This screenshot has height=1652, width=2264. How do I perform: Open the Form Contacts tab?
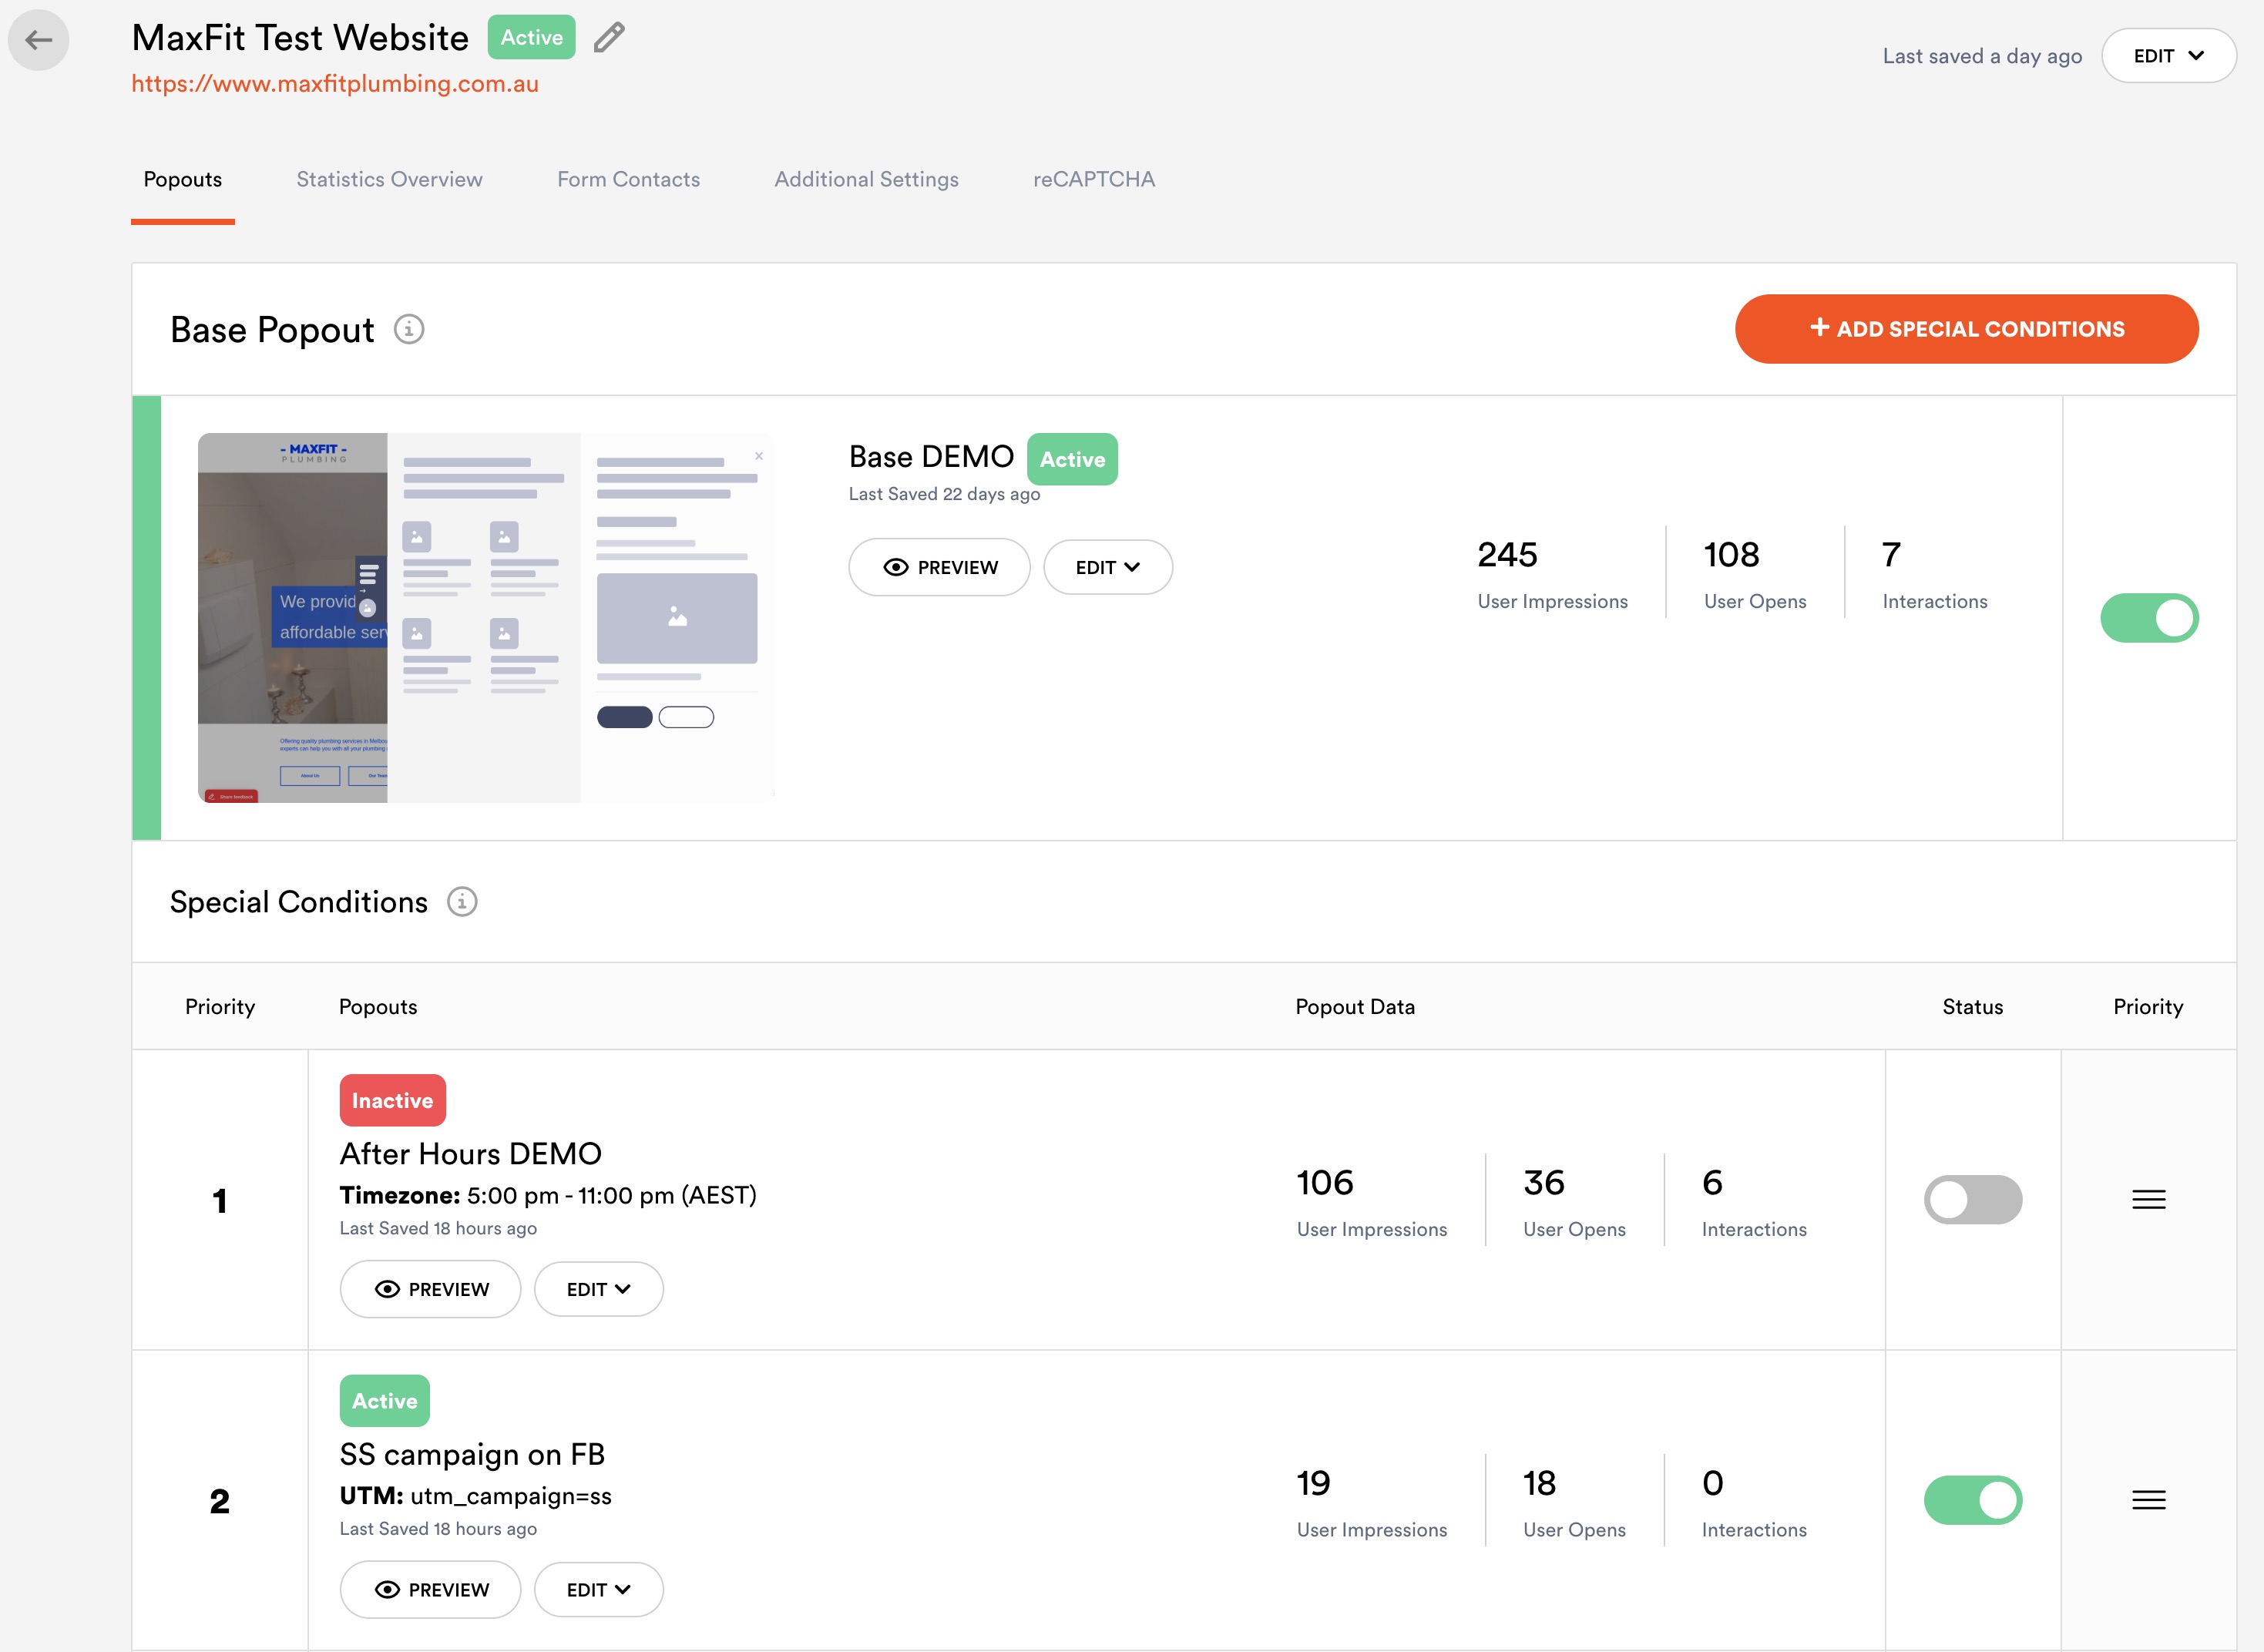tap(628, 179)
